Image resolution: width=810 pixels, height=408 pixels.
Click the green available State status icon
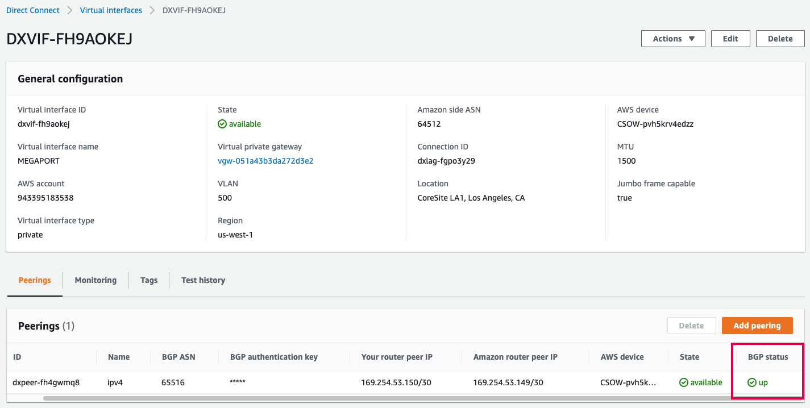click(x=223, y=123)
